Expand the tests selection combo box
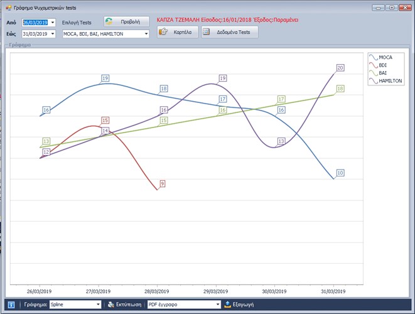Image resolution: width=415 pixels, height=314 pixels. [x=146, y=34]
